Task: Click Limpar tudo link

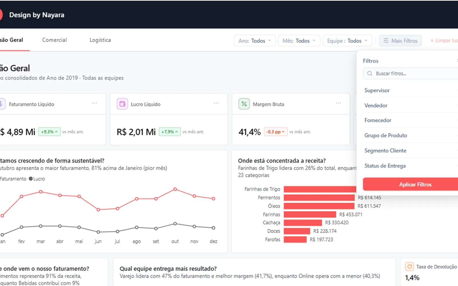Action: (444, 41)
